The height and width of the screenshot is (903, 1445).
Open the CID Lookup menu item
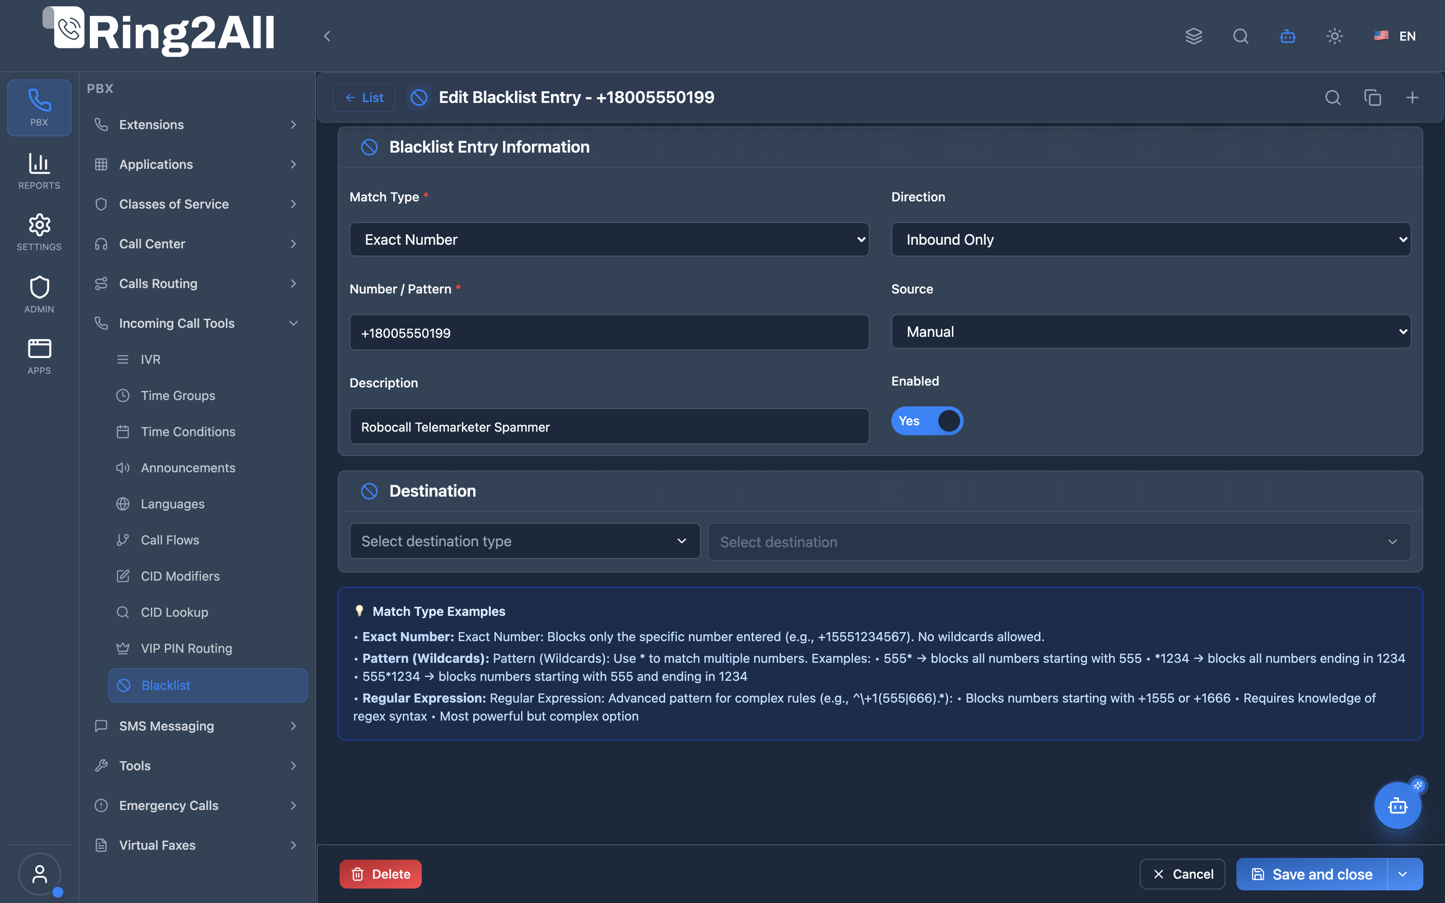tap(208, 612)
